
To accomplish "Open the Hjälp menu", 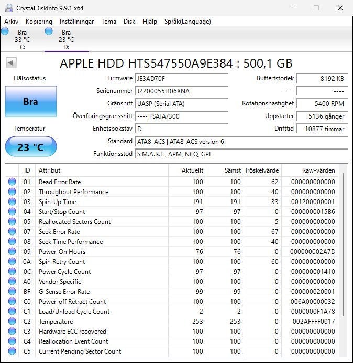I will point(150,22).
